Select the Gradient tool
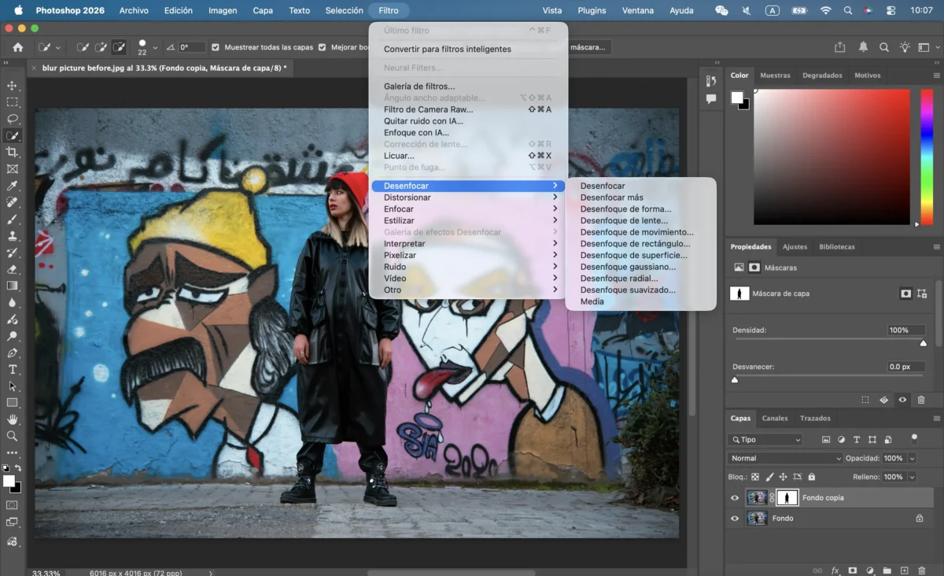The width and height of the screenshot is (944, 576). [12, 286]
